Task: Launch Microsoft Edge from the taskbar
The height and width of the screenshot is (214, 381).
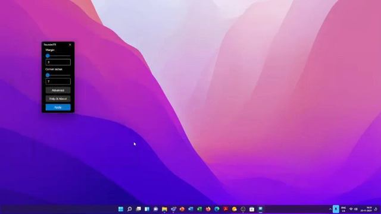Action: (x=217, y=209)
